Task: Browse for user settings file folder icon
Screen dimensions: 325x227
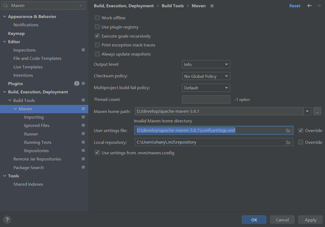Action: coord(288,130)
